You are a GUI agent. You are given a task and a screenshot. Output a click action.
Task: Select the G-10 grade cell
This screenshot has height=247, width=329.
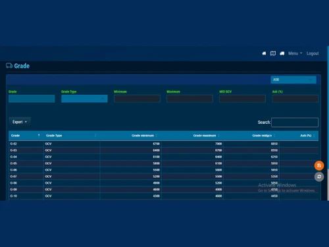coord(26,196)
